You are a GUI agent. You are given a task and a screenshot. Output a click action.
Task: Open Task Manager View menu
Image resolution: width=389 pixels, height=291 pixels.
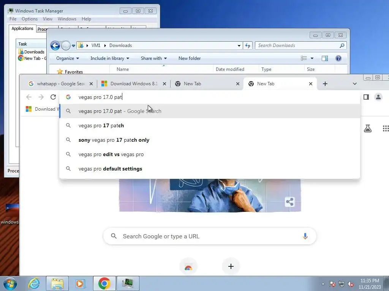pos(47,19)
